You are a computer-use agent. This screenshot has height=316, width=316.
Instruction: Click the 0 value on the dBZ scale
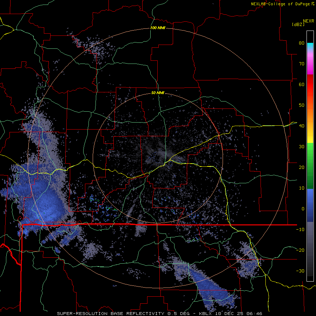pos(303,209)
